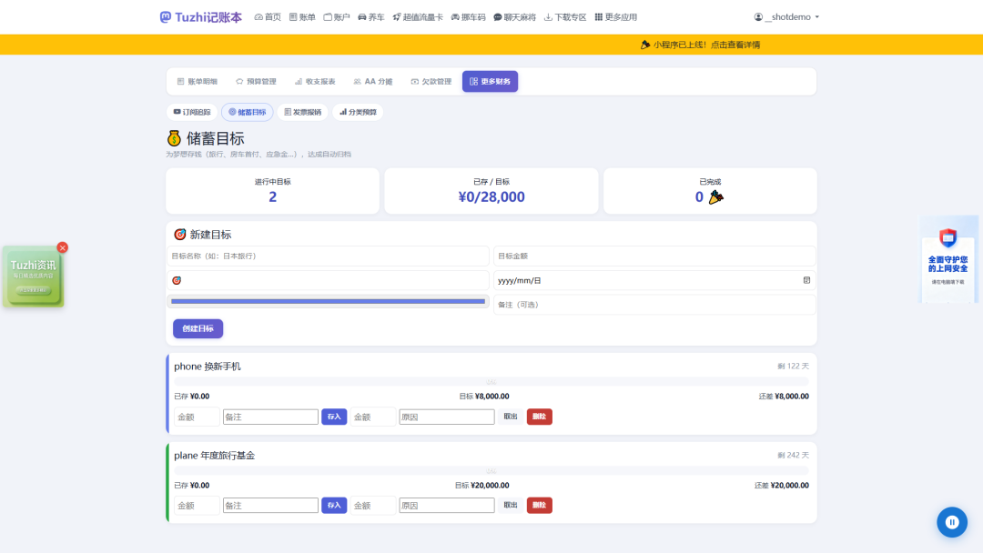
Task: Open the 小程序已上线 banner link
Action: [700, 45]
